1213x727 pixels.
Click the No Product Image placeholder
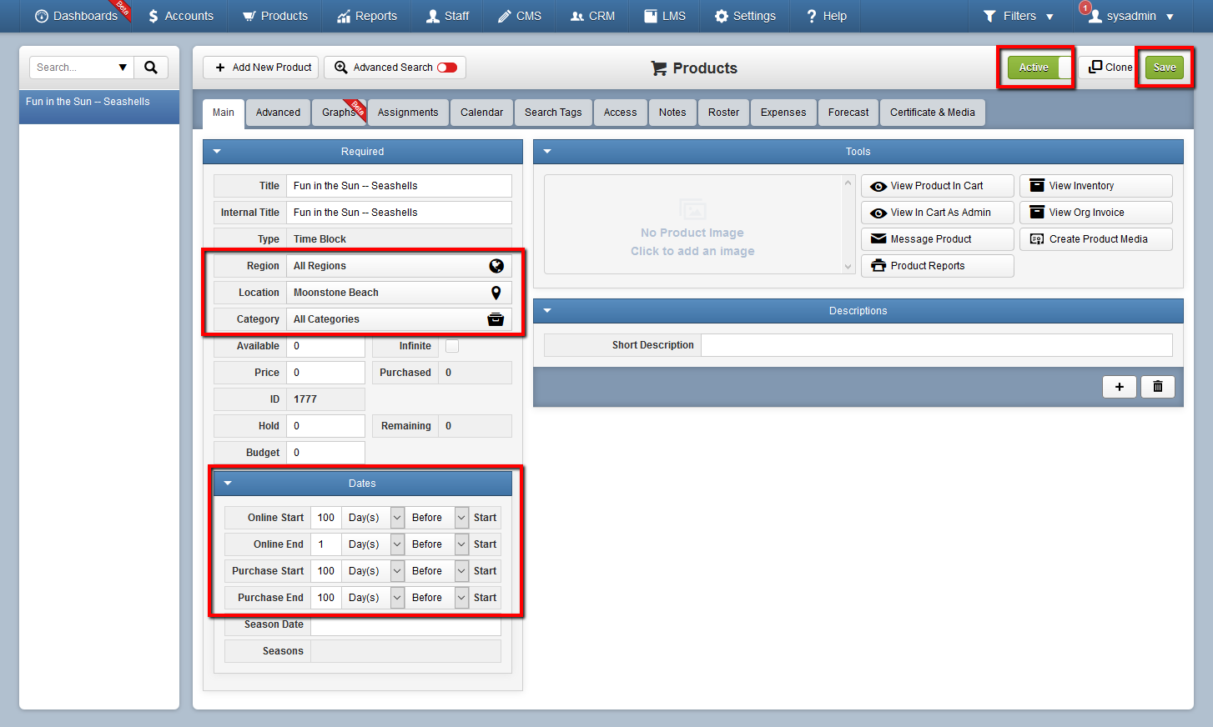pyautogui.click(x=692, y=224)
